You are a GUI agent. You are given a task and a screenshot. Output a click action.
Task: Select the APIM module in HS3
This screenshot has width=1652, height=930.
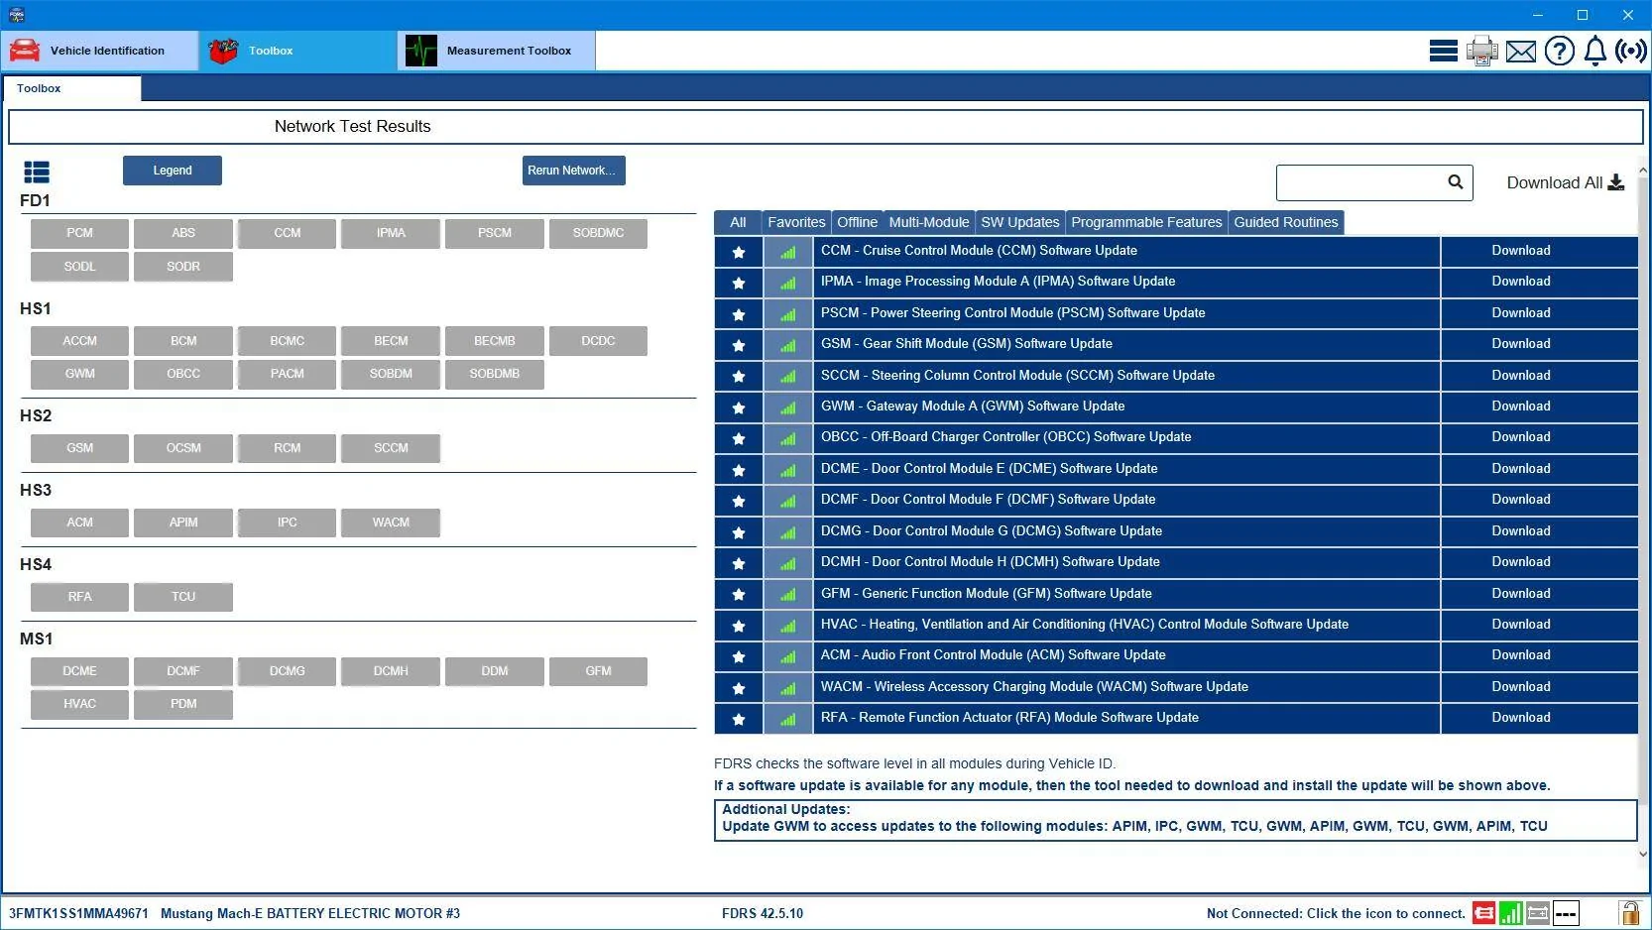183,523
